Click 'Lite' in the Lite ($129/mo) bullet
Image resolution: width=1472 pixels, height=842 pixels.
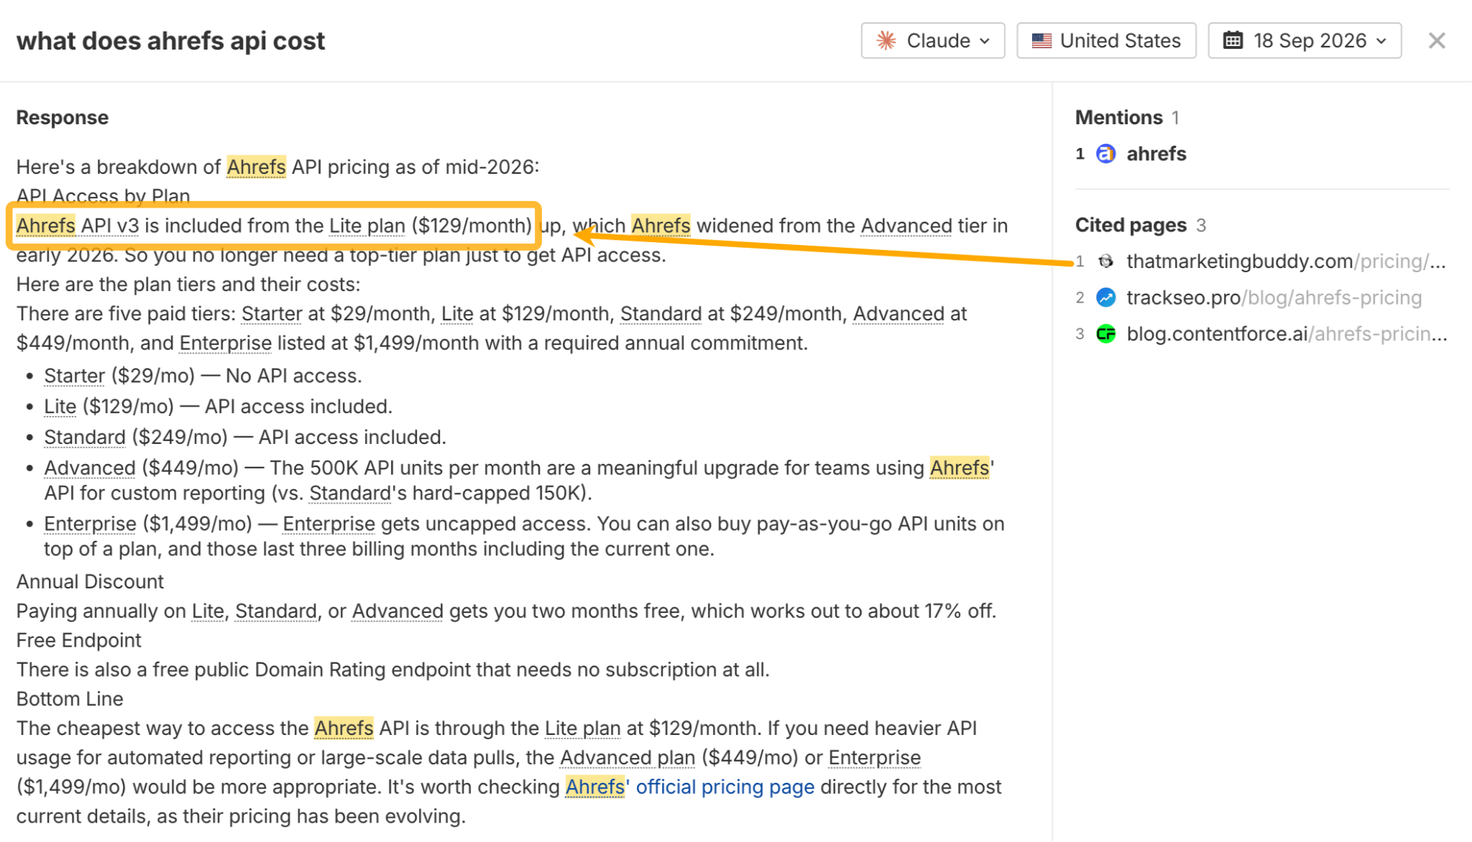pyautogui.click(x=60, y=407)
